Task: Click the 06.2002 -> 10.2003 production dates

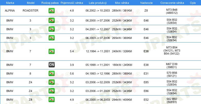Action: [98, 11]
